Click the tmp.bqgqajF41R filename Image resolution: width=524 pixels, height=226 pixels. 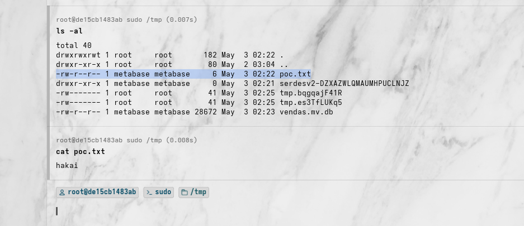311,93
